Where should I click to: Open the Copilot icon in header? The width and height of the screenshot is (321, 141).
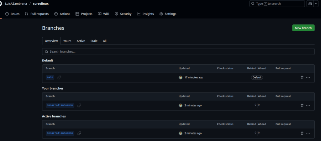click(x=310, y=4)
